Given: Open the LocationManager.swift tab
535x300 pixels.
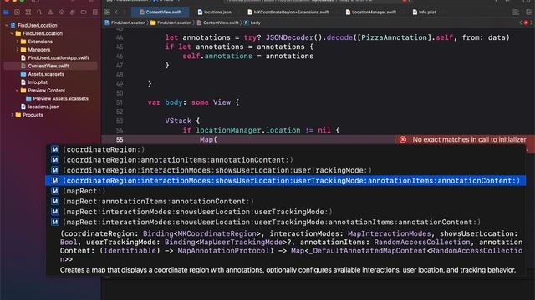Looking at the screenshot, I should click(x=371, y=12).
